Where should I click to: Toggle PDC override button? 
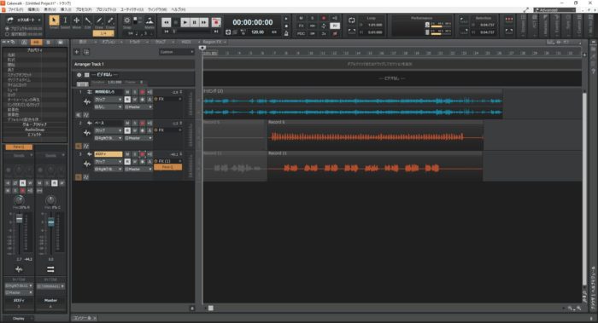point(301,33)
